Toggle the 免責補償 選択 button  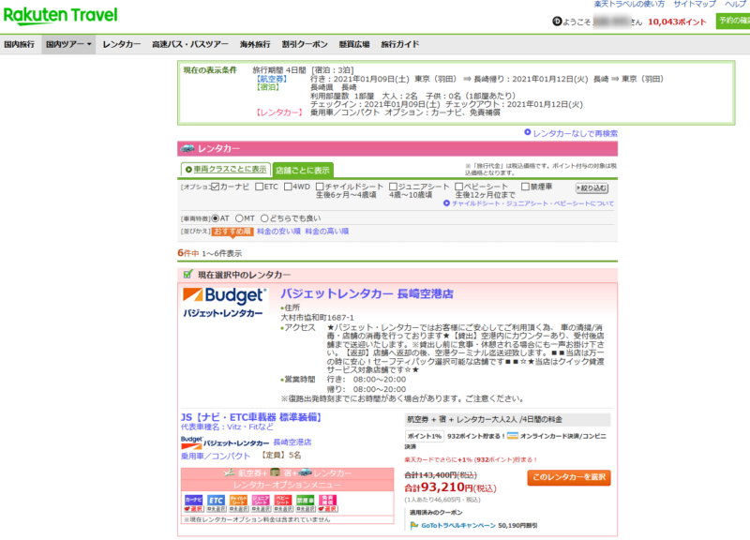[327, 509]
